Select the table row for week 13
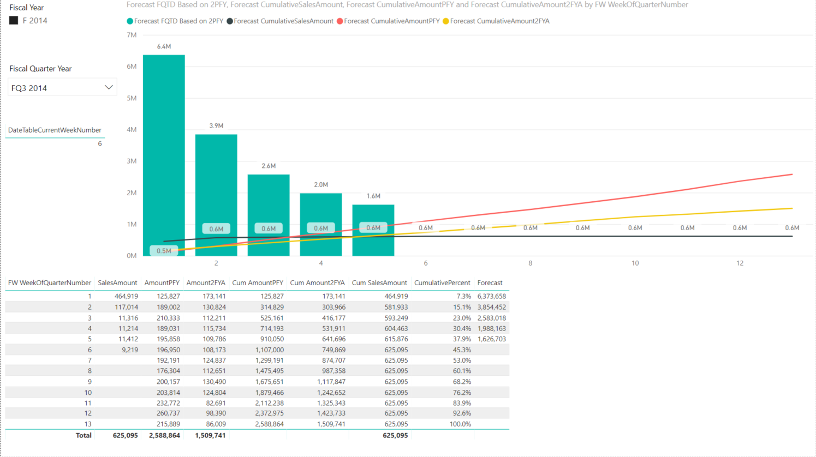Screen dimensions: 816x457 coord(257,424)
